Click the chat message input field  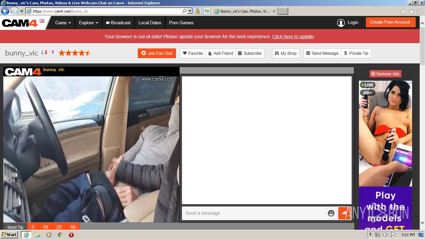pyautogui.click(x=253, y=213)
